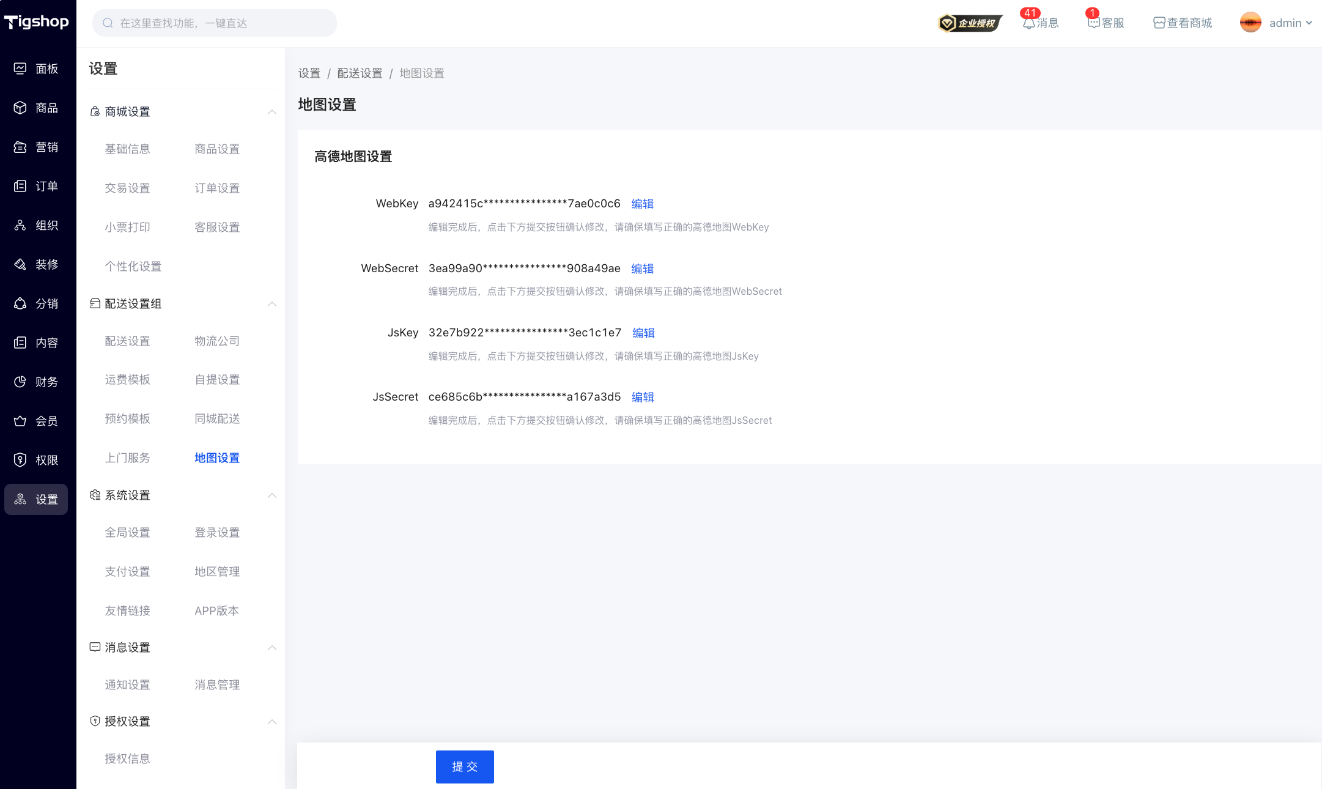Collapse the 配送设置组 section chevron

click(272, 304)
